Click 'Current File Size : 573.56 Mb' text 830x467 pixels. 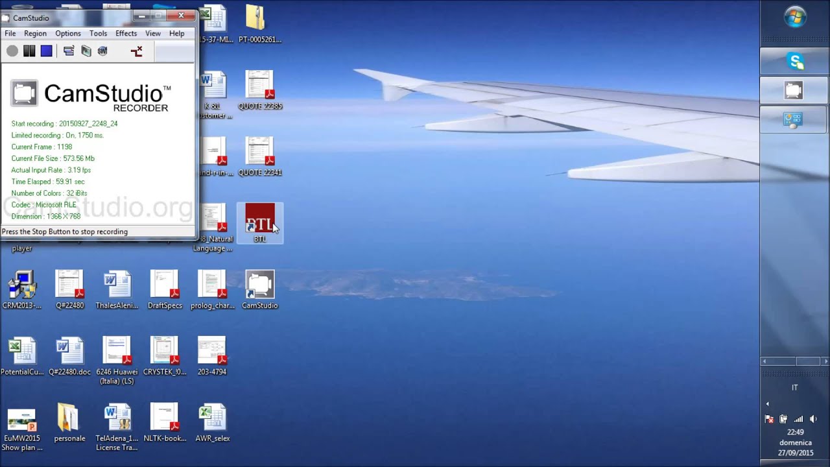(x=53, y=158)
